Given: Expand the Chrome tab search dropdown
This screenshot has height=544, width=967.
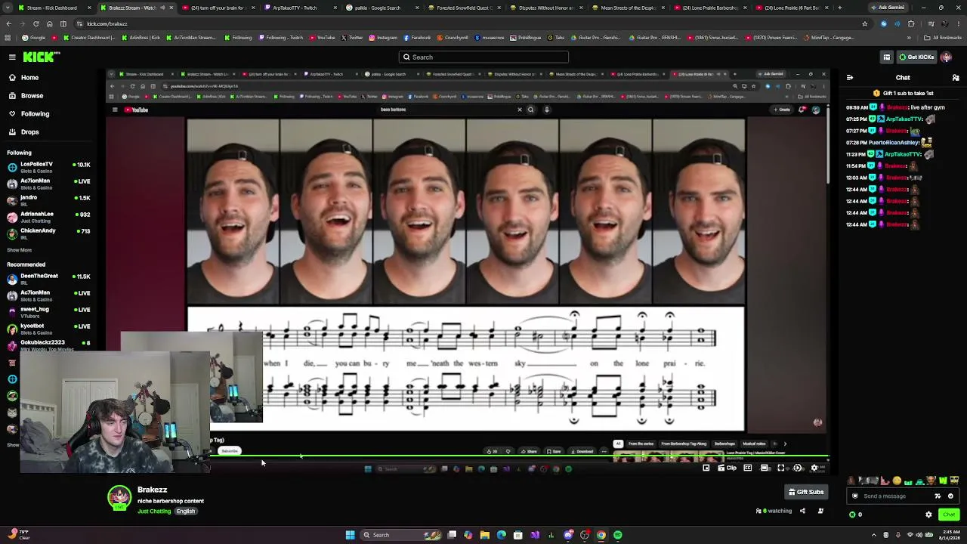Looking at the screenshot, I should tap(8, 8).
